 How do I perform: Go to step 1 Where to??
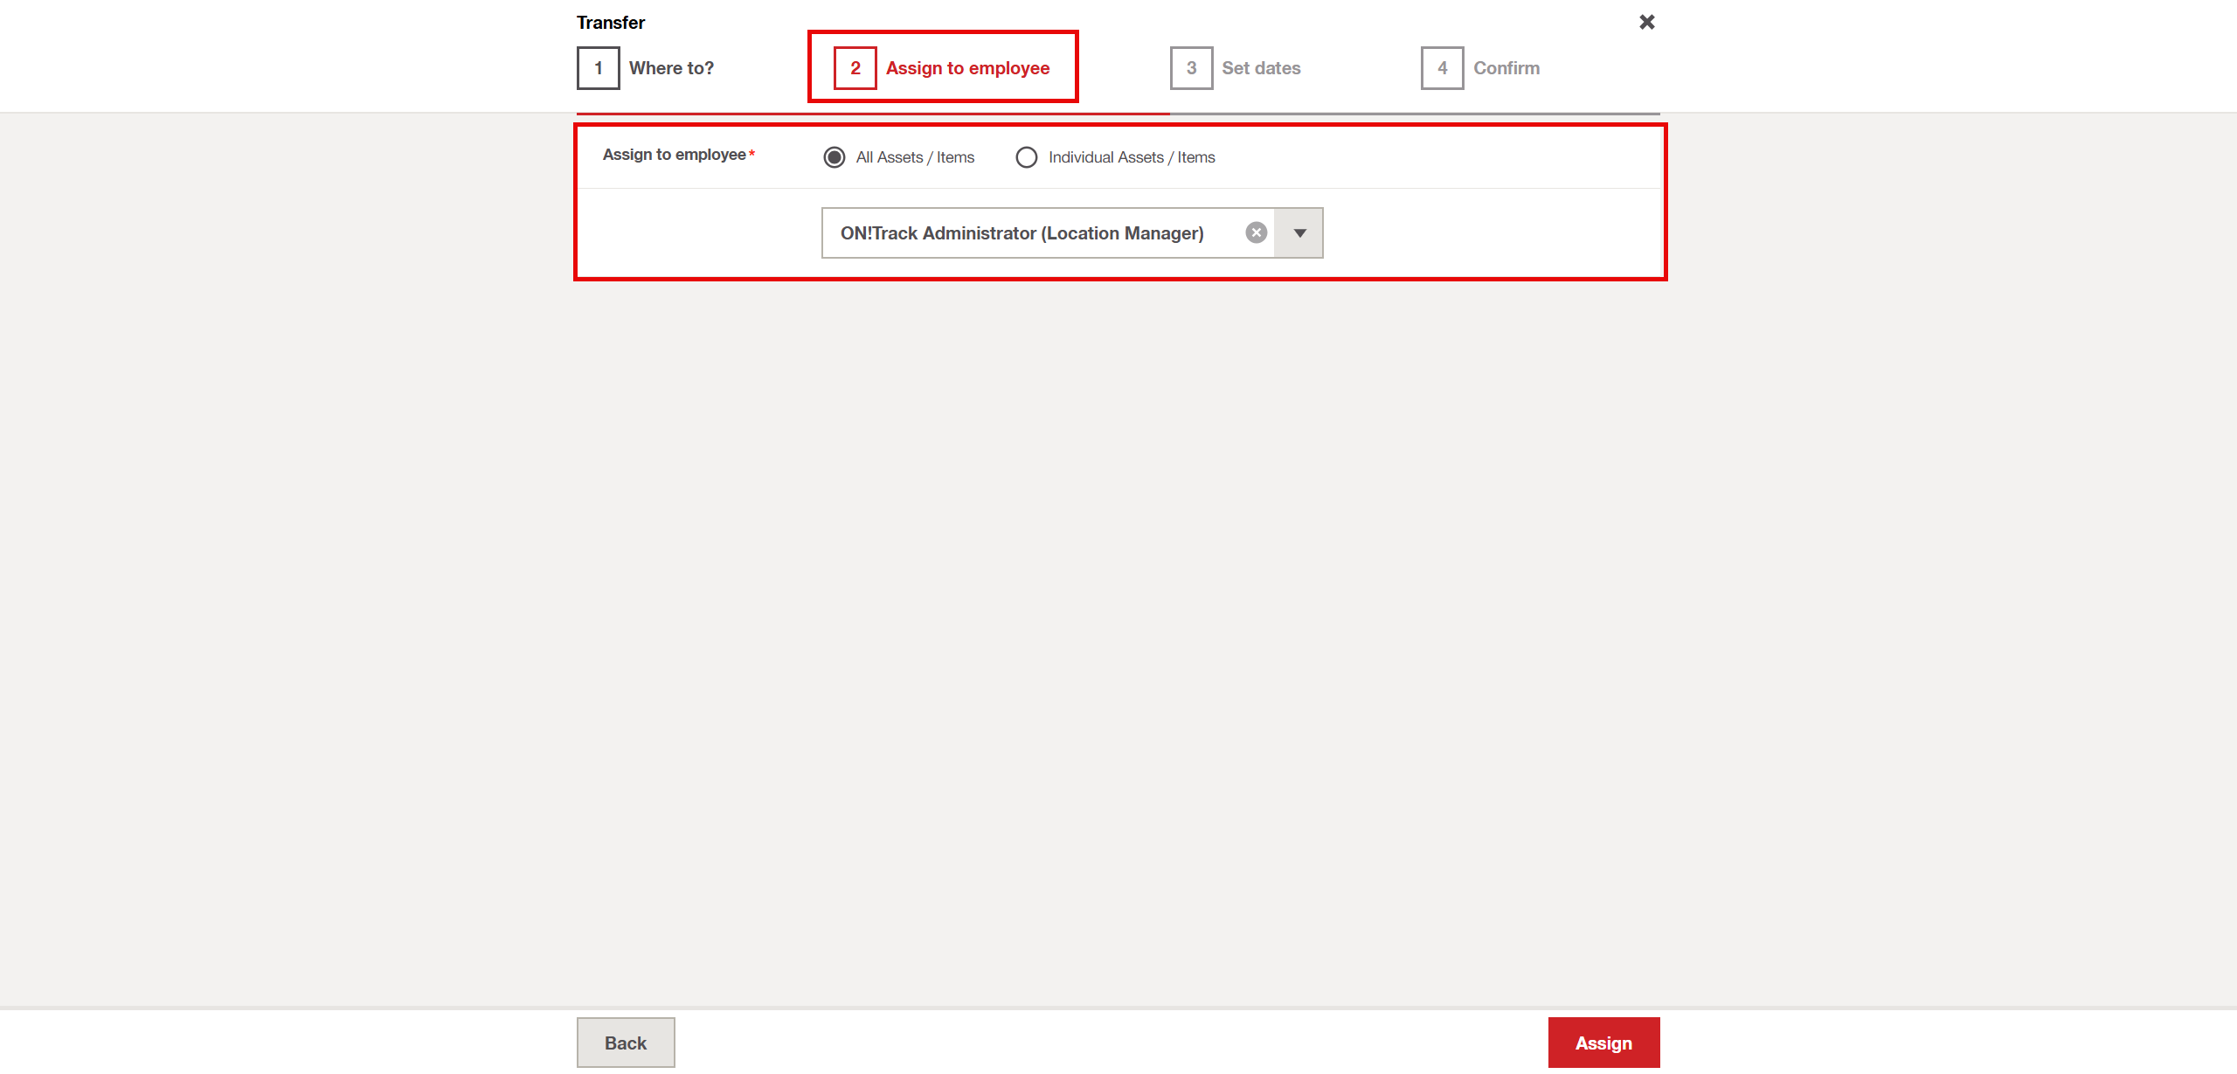671,68
